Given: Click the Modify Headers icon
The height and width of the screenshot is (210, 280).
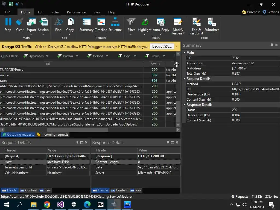Looking at the screenshot, I should pyautogui.click(x=178, y=22).
